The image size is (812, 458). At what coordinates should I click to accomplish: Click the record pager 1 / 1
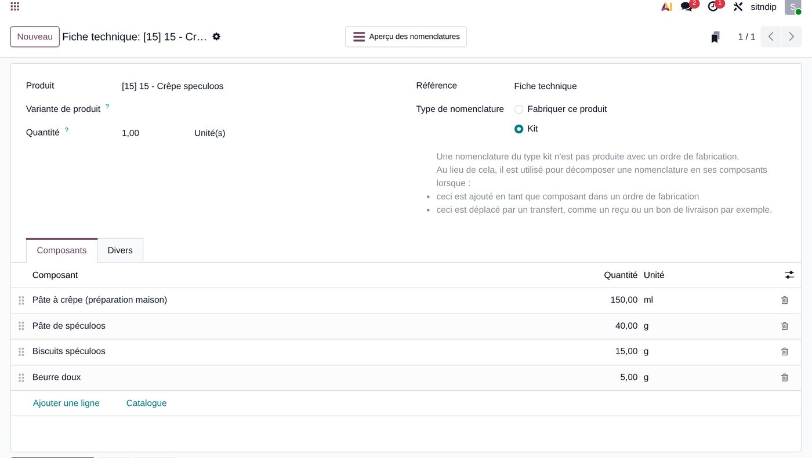tap(746, 37)
